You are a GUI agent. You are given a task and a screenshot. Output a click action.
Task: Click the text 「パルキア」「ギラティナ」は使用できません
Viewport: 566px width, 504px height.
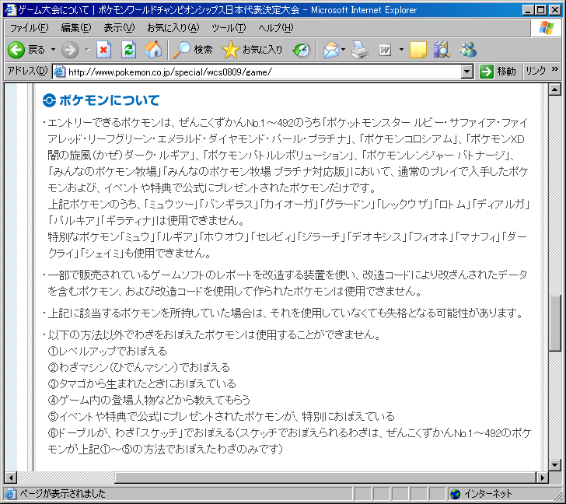pyautogui.click(x=147, y=220)
